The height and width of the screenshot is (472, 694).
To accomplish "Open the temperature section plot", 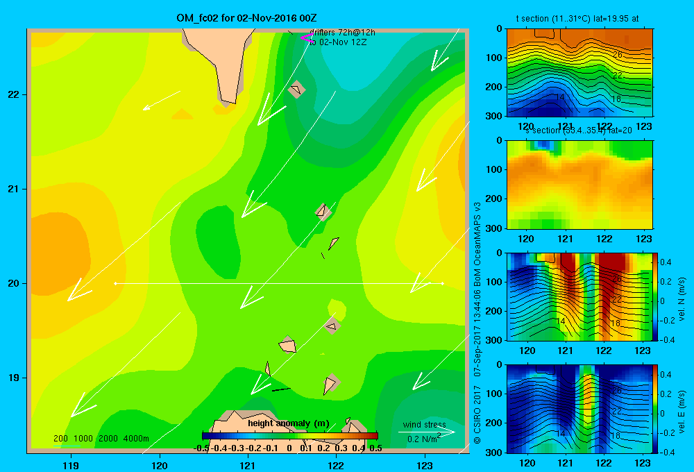I will click(579, 73).
